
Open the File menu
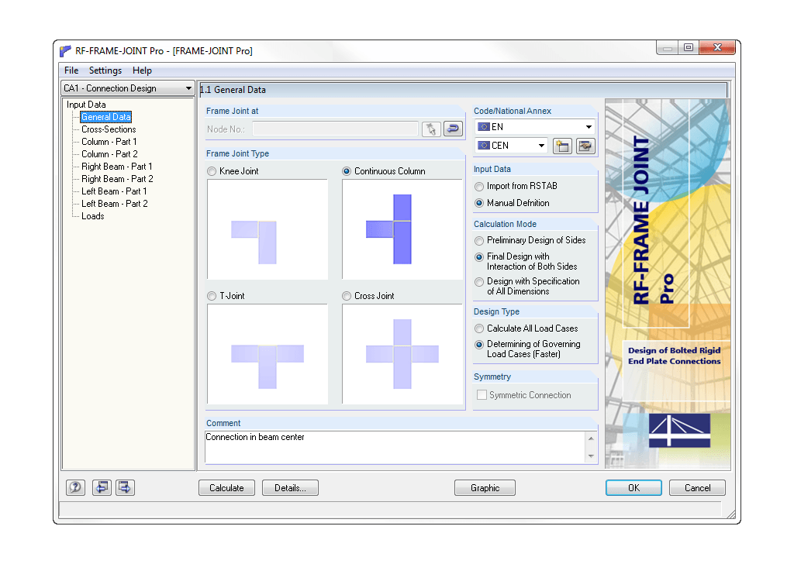pos(71,70)
